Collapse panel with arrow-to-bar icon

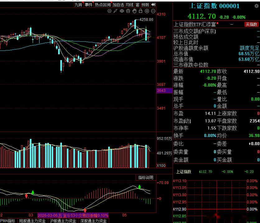(153, 5)
